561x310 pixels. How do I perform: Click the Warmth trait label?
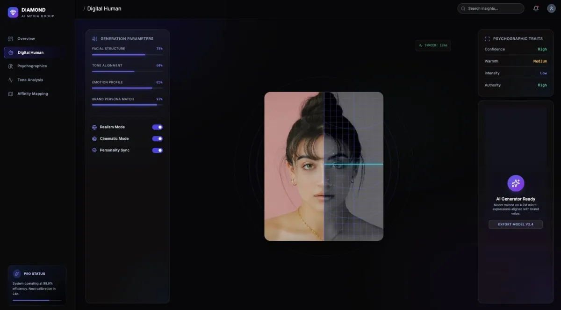[491, 61]
